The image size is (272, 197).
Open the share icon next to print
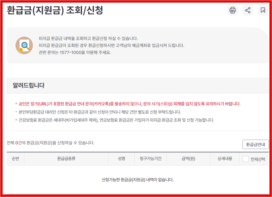click(248, 10)
